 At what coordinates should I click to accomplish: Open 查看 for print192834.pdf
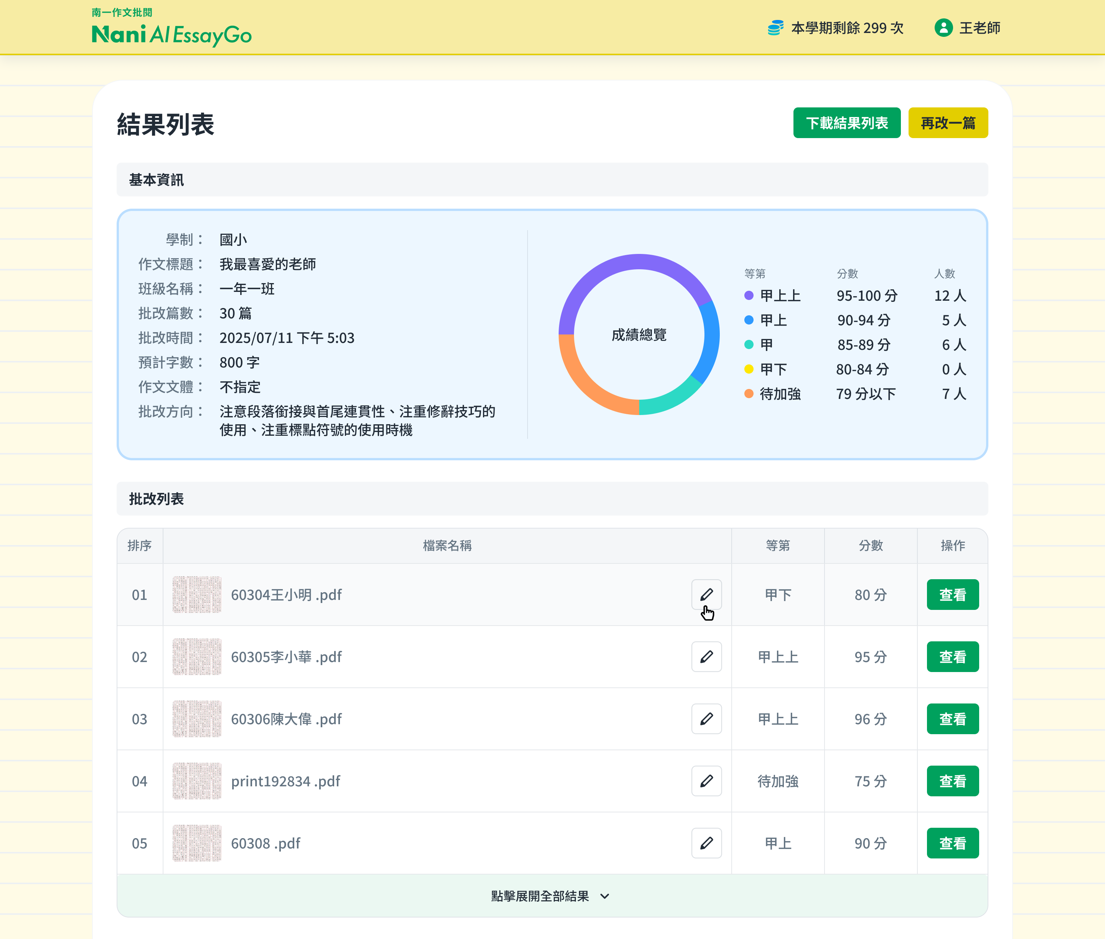tap(953, 781)
